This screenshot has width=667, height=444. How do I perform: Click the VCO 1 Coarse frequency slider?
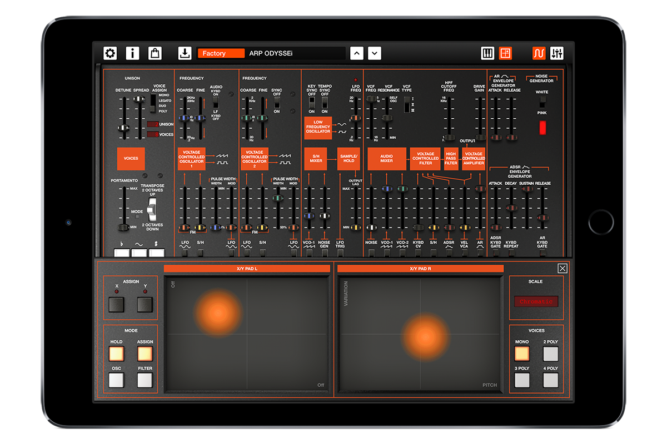[x=185, y=118]
